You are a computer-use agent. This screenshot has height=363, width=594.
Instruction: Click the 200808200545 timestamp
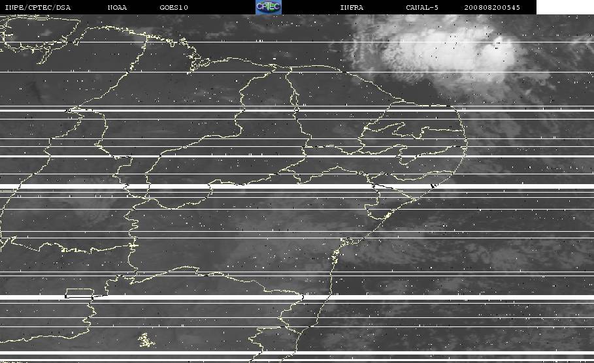click(492, 8)
